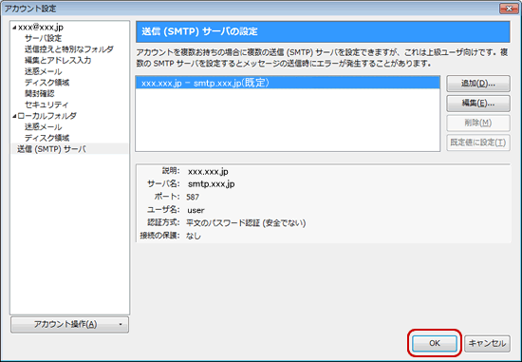
Task: Click the 編集(E)... button
Action: tap(478, 104)
